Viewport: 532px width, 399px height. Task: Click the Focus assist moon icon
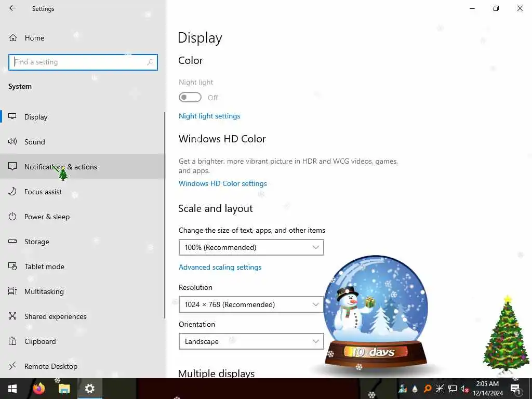(x=12, y=191)
